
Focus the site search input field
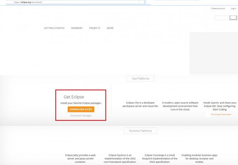pos(222,18)
